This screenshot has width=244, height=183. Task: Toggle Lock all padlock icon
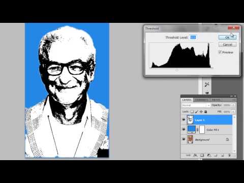coord(205,112)
